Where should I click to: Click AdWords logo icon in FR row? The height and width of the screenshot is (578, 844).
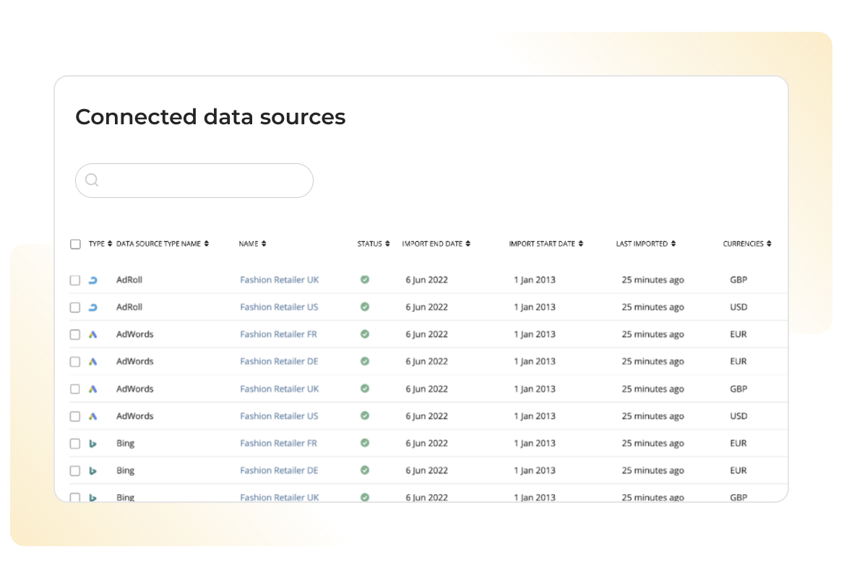tap(93, 335)
